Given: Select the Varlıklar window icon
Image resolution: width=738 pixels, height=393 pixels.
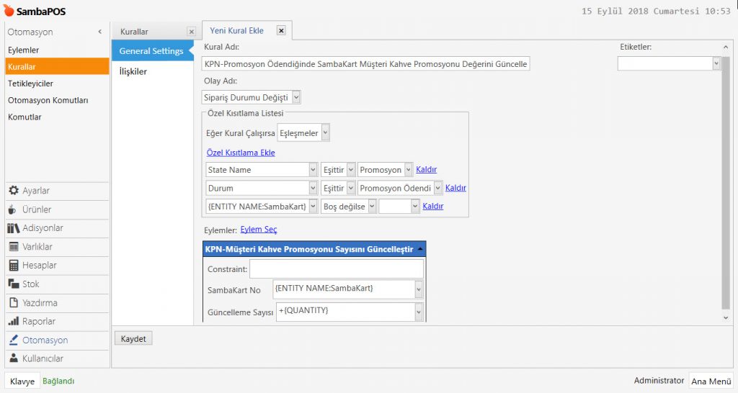Looking at the screenshot, I should (x=13, y=247).
